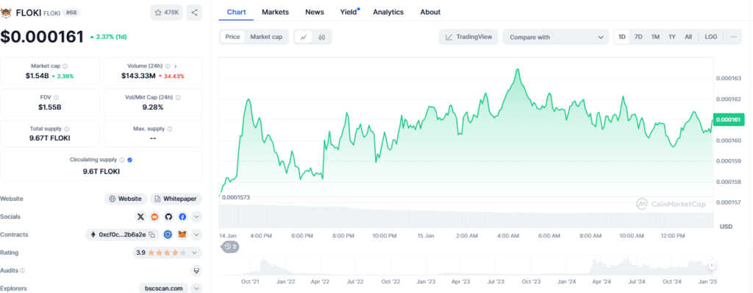Open the X (Twitter) social link
Screen dimensions: 753x293
[140, 217]
